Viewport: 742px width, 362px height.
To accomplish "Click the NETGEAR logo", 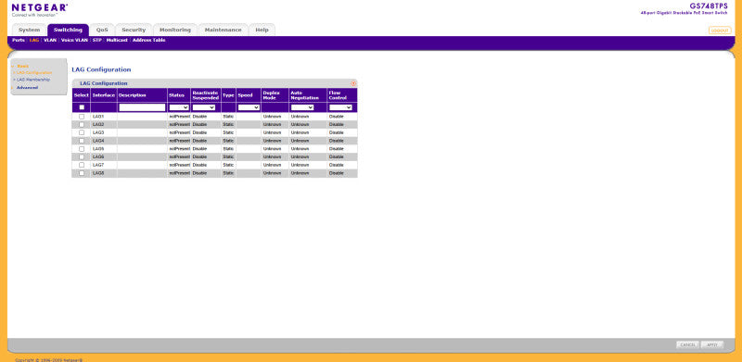I will point(40,8).
